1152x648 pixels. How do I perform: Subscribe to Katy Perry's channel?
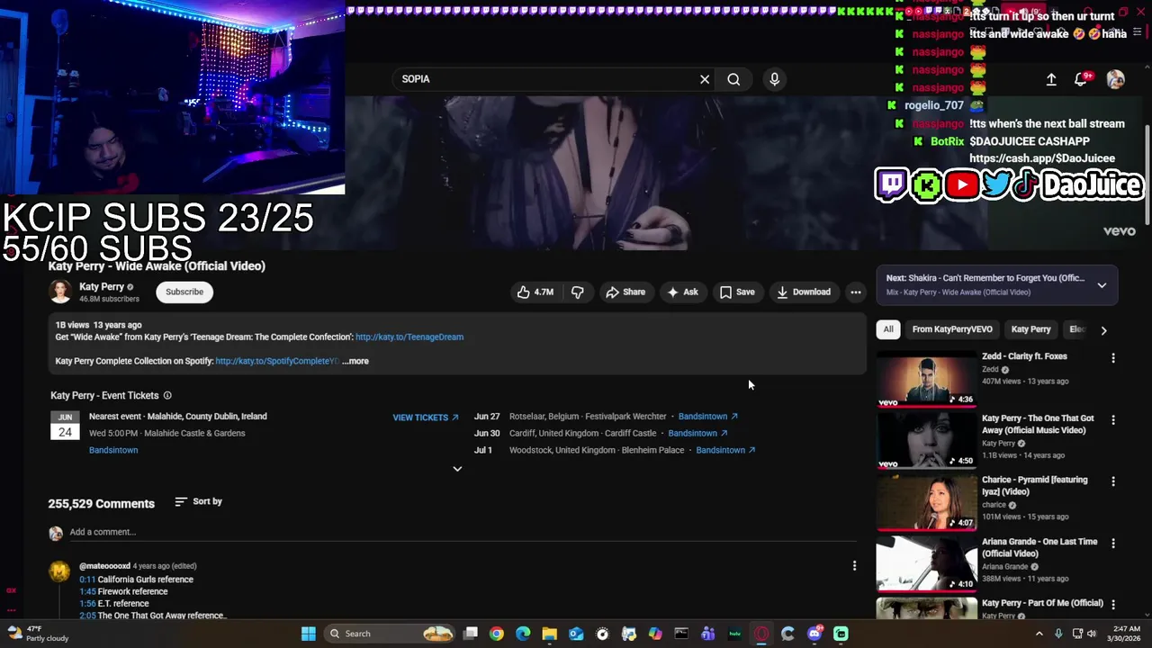(x=184, y=292)
